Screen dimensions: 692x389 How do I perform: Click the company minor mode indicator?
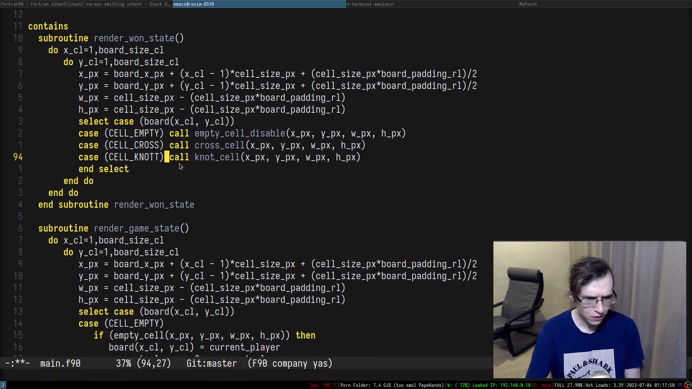point(290,363)
